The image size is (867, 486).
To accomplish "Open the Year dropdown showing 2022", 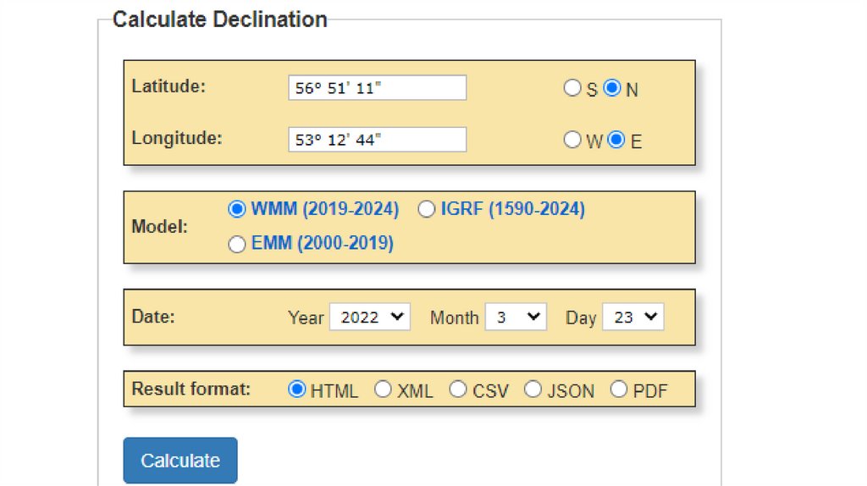I will [x=370, y=318].
